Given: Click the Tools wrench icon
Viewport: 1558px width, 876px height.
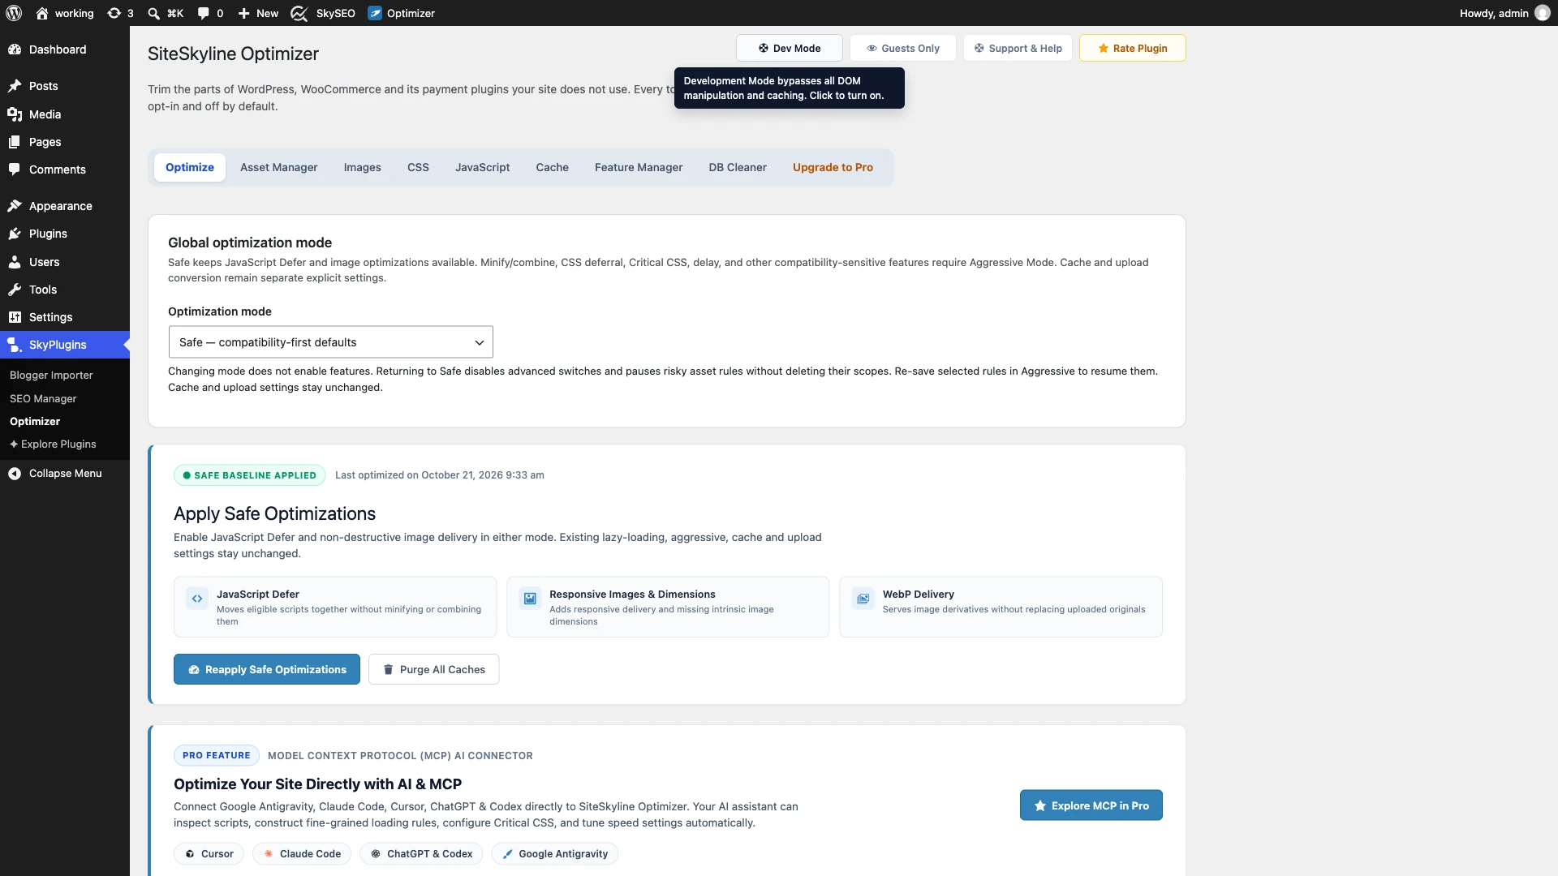Looking at the screenshot, I should (15, 290).
